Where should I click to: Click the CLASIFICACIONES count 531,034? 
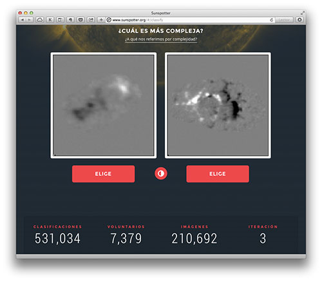point(57,238)
